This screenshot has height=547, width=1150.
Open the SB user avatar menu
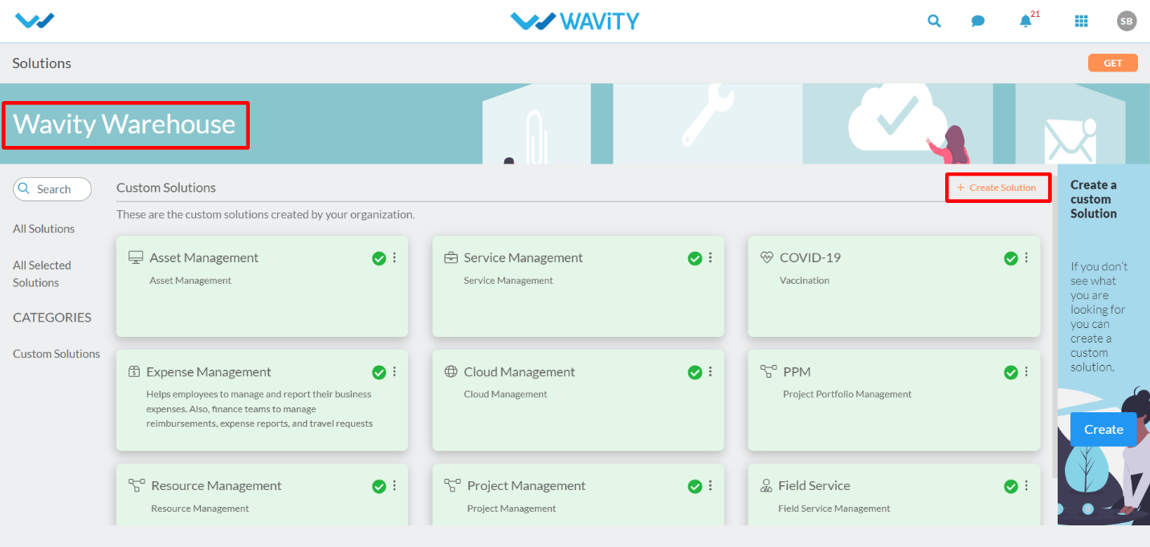(x=1127, y=22)
